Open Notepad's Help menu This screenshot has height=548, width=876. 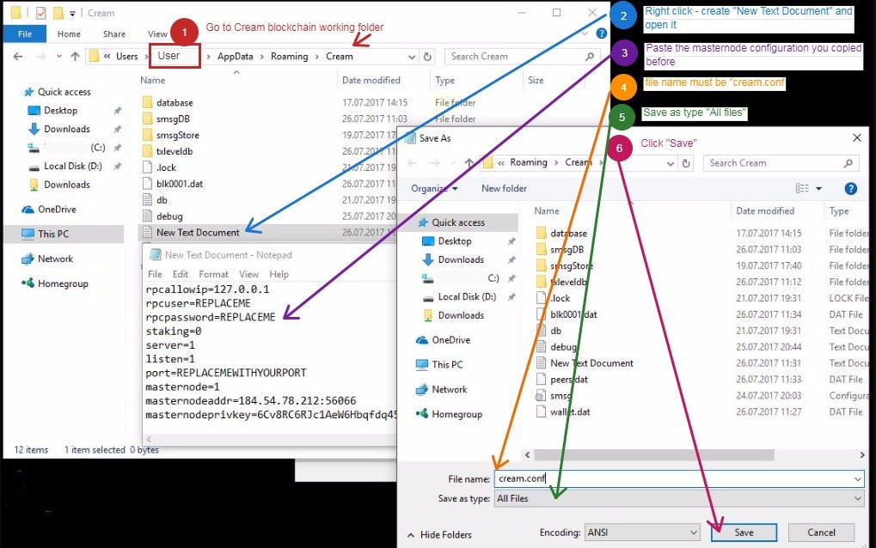pyautogui.click(x=279, y=275)
